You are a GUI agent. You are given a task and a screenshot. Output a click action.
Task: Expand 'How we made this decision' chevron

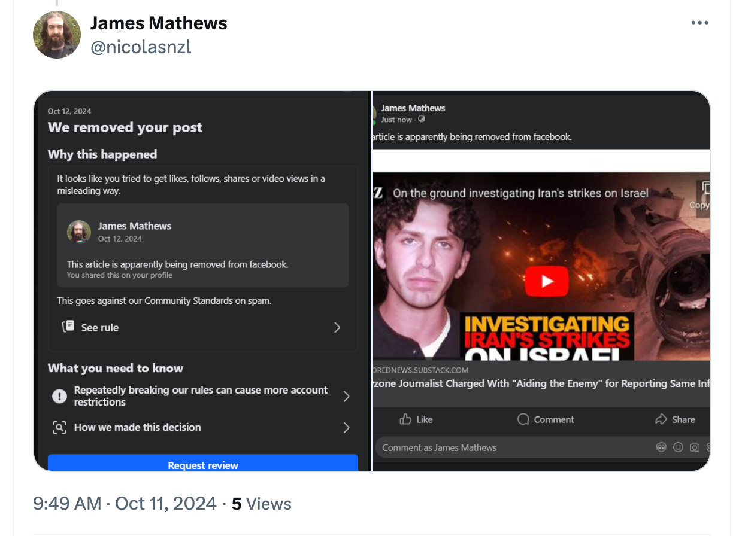(x=346, y=427)
